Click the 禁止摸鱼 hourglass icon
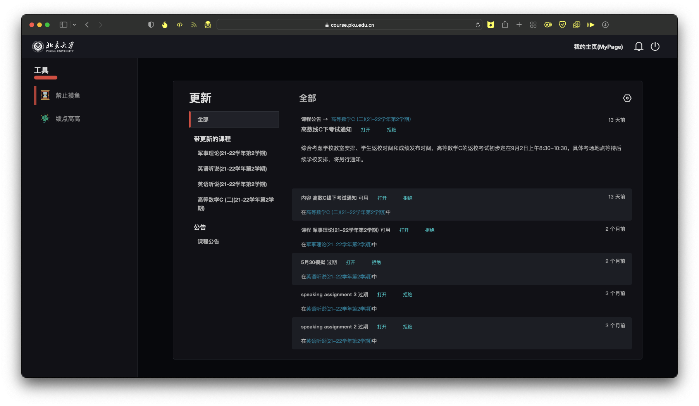This screenshot has height=406, width=699. click(45, 95)
